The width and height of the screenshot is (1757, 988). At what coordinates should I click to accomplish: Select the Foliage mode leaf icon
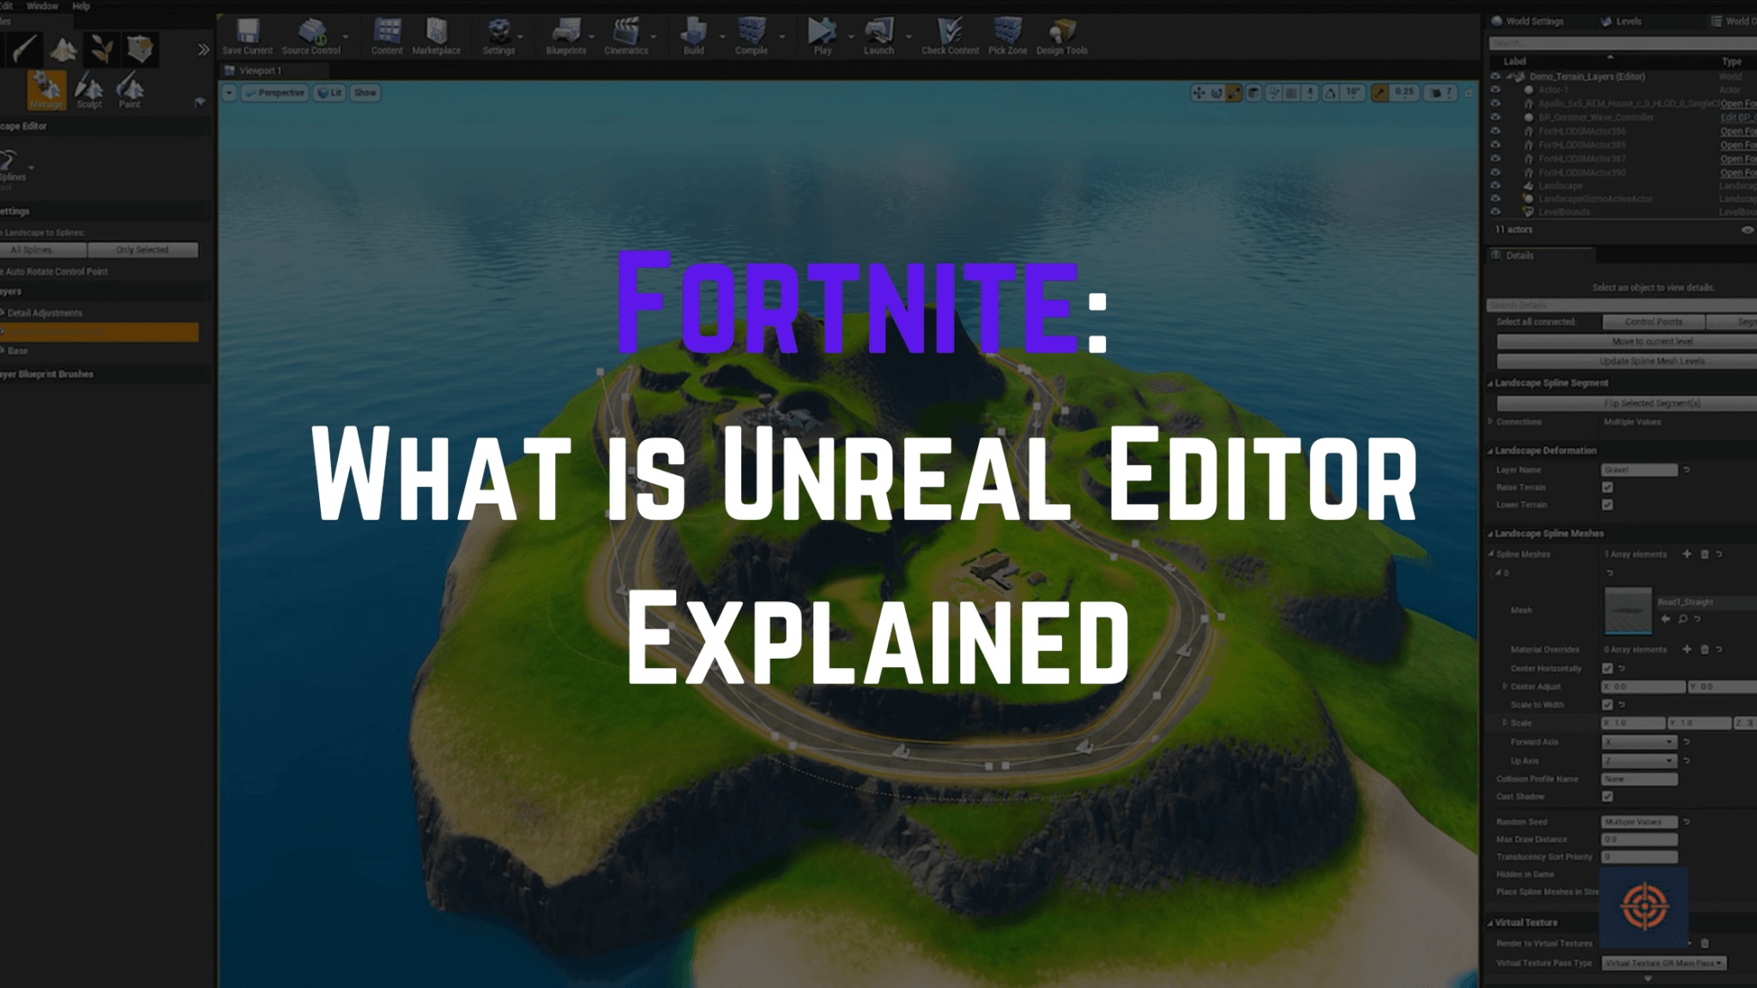pyautogui.click(x=101, y=50)
